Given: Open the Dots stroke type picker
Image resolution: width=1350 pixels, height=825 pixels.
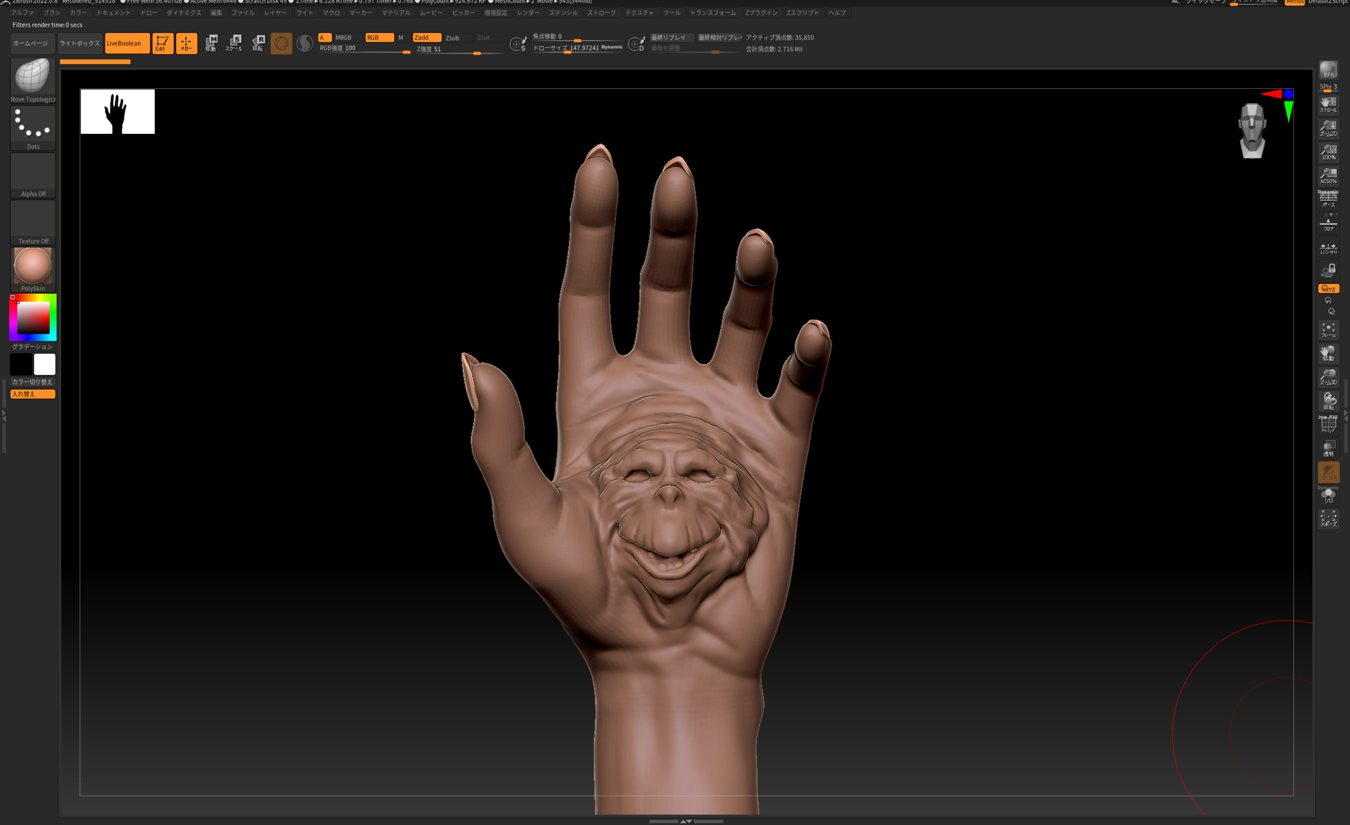Looking at the screenshot, I should tap(33, 126).
